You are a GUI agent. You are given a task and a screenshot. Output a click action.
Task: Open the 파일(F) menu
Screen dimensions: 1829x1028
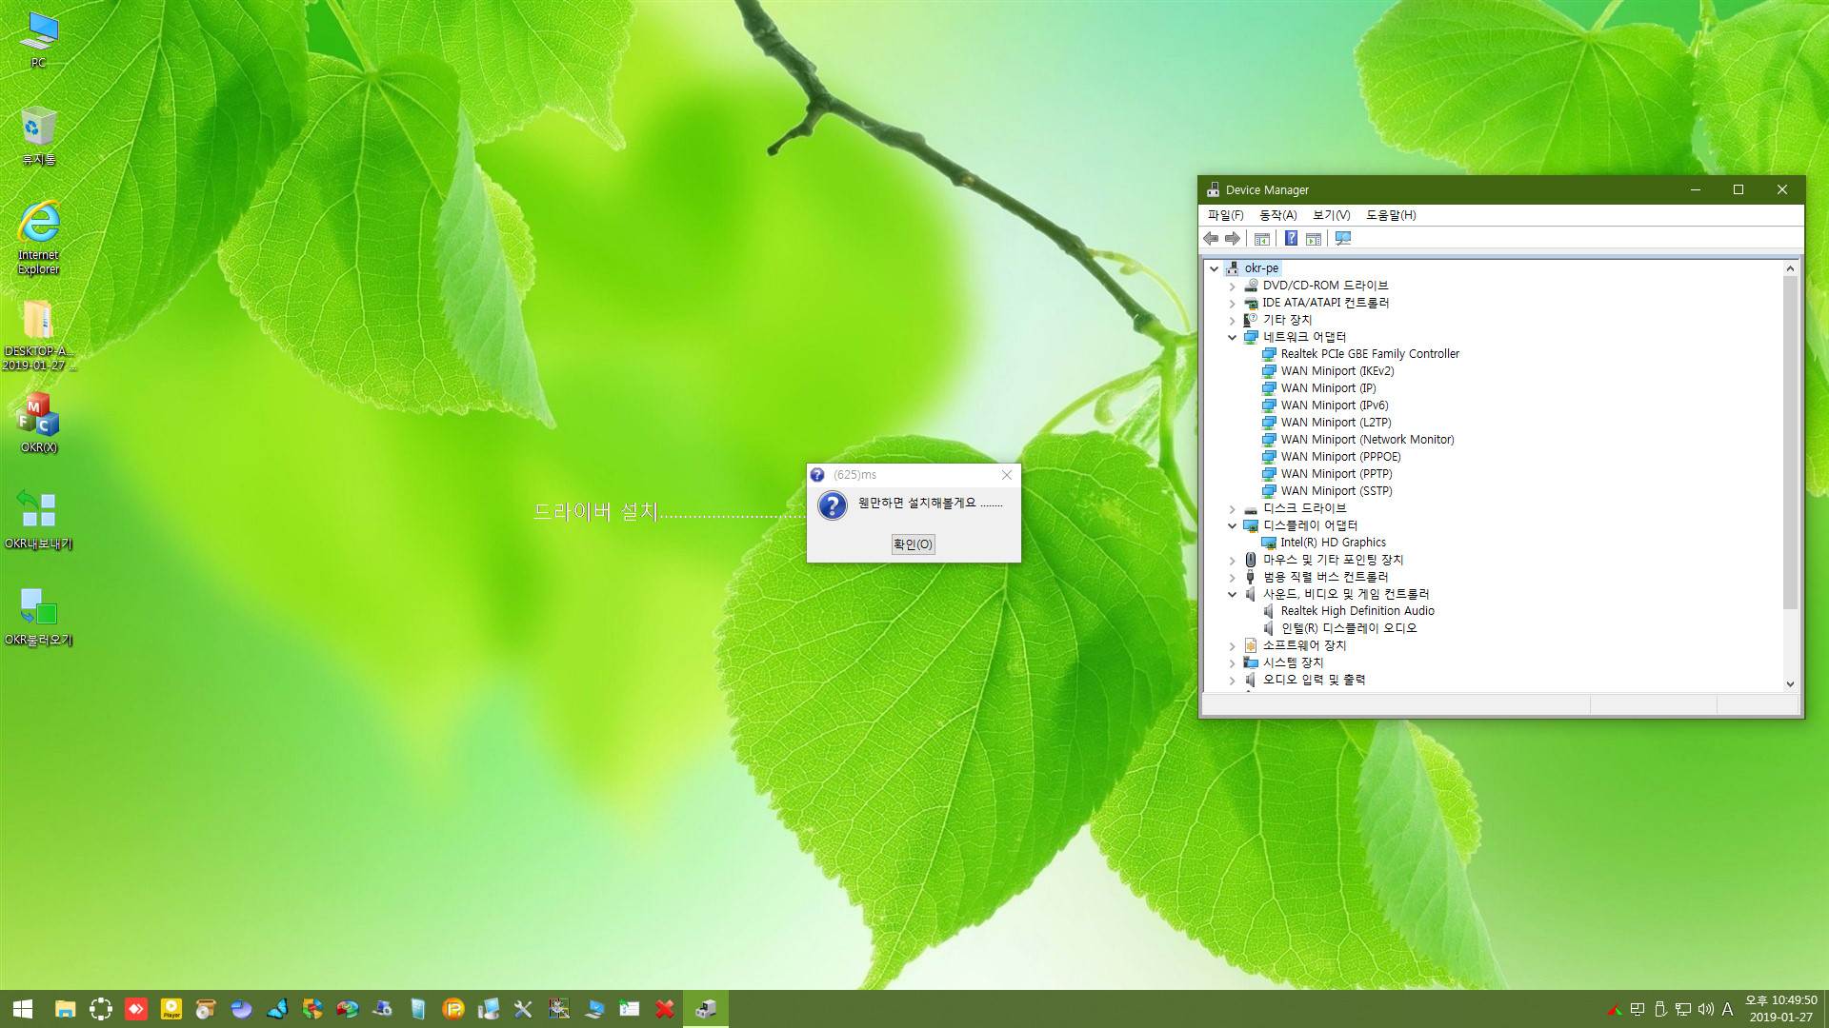(x=1225, y=215)
